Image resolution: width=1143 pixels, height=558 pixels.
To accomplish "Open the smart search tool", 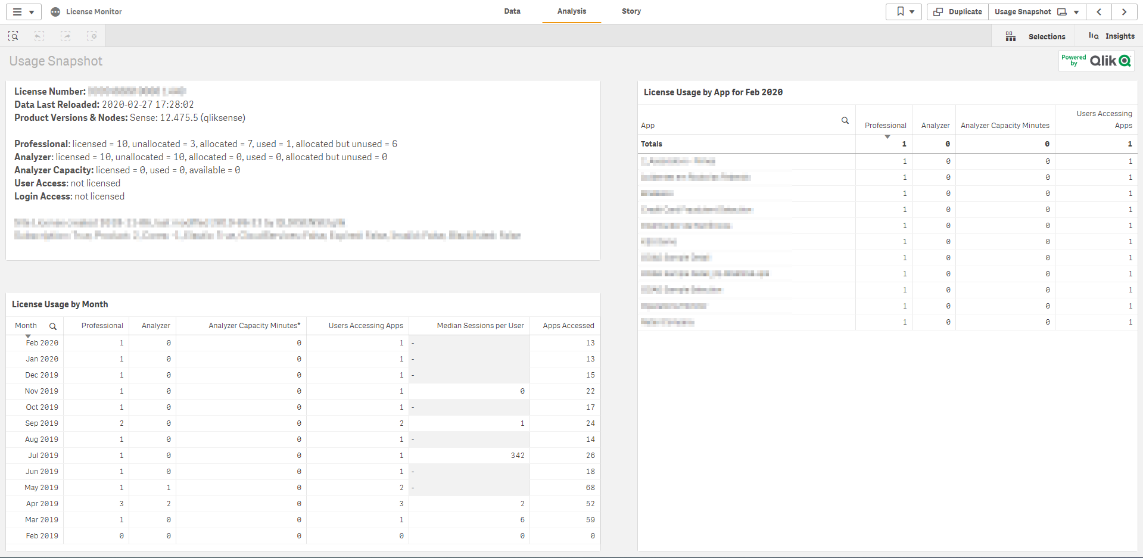I will pyautogui.click(x=13, y=36).
